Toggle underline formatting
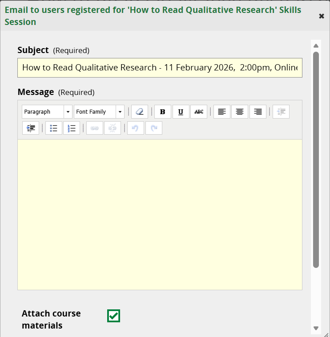Screen dimensions: 330x337 coord(181,112)
